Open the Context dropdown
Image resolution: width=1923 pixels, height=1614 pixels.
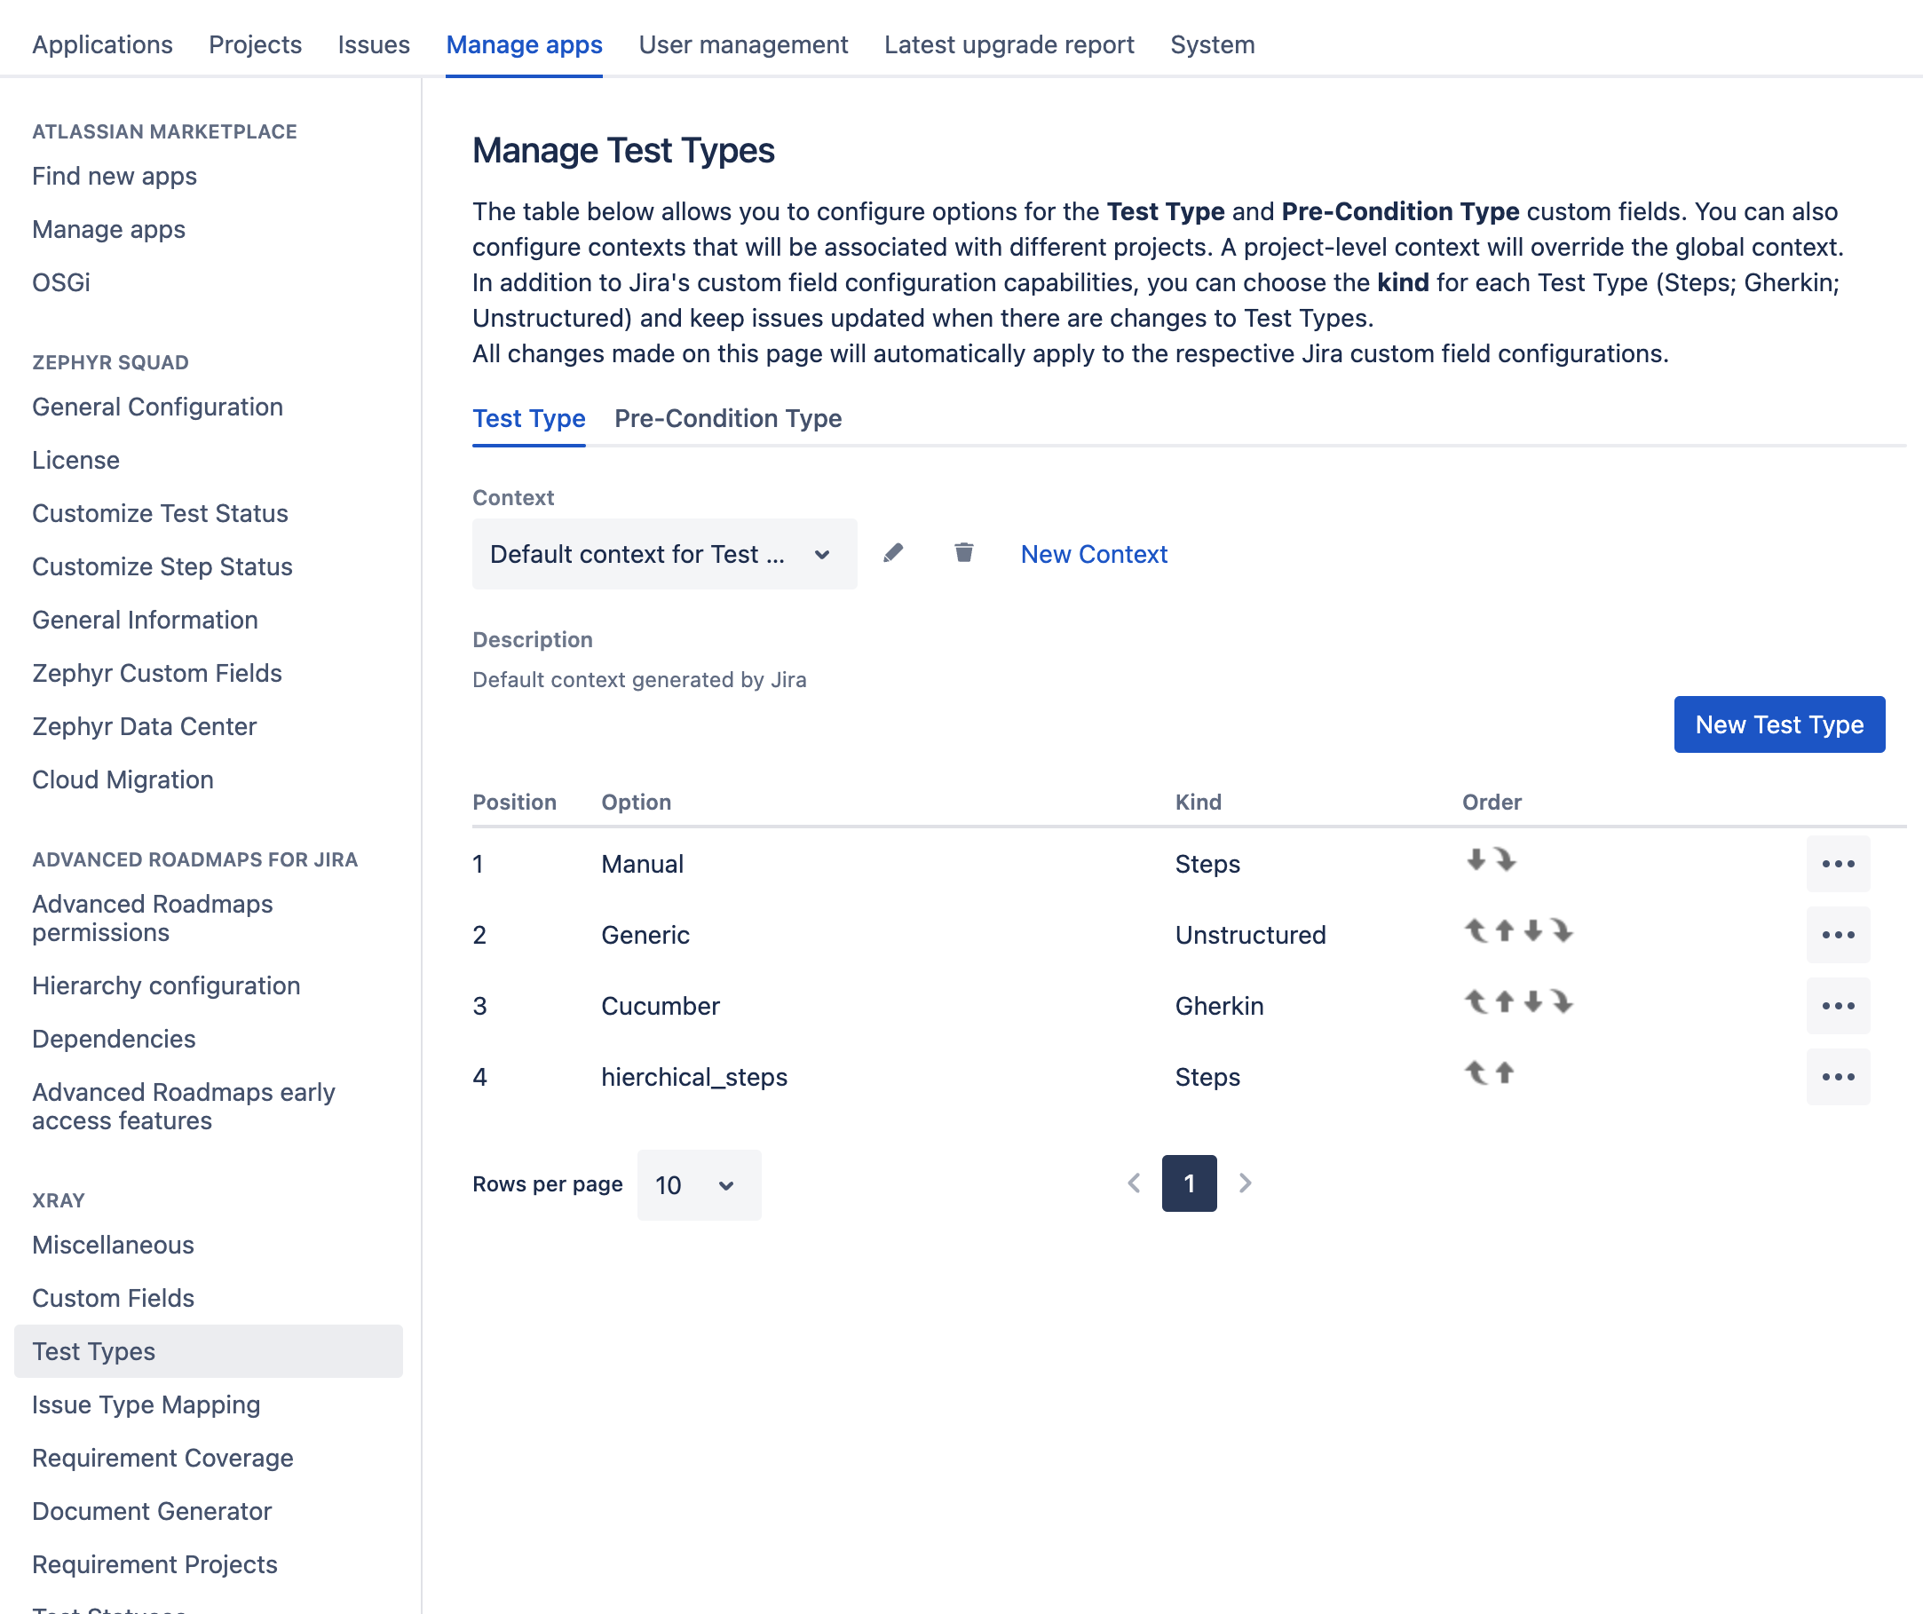[664, 554]
